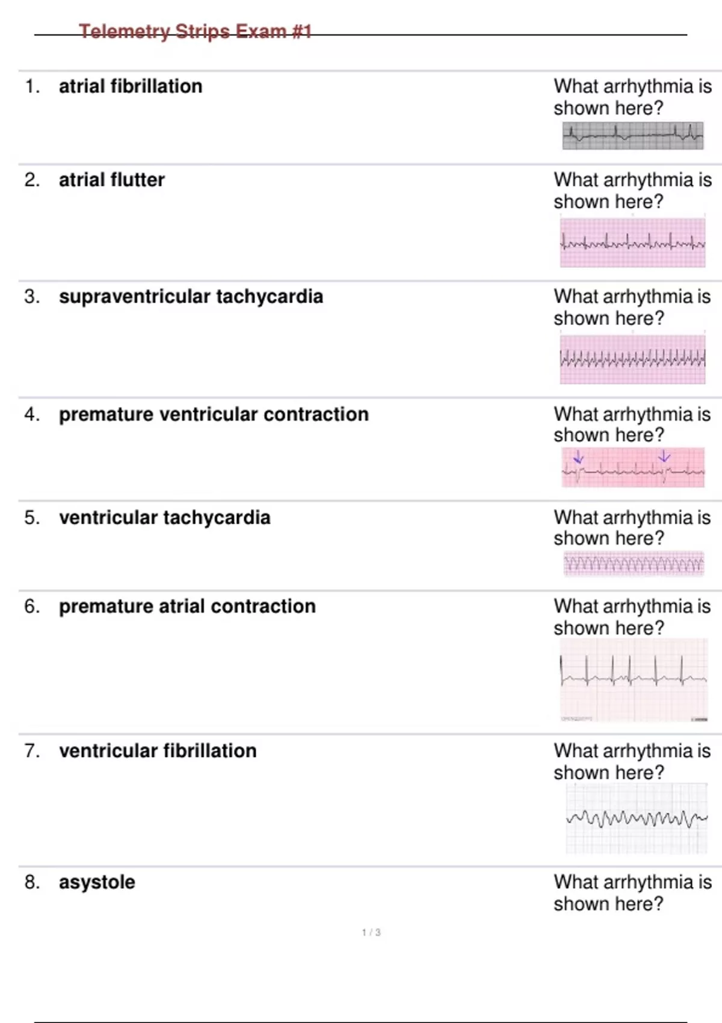Image resolution: width=722 pixels, height=1023 pixels.
Task: Click the question text beside asystole
Action: (632, 893)
